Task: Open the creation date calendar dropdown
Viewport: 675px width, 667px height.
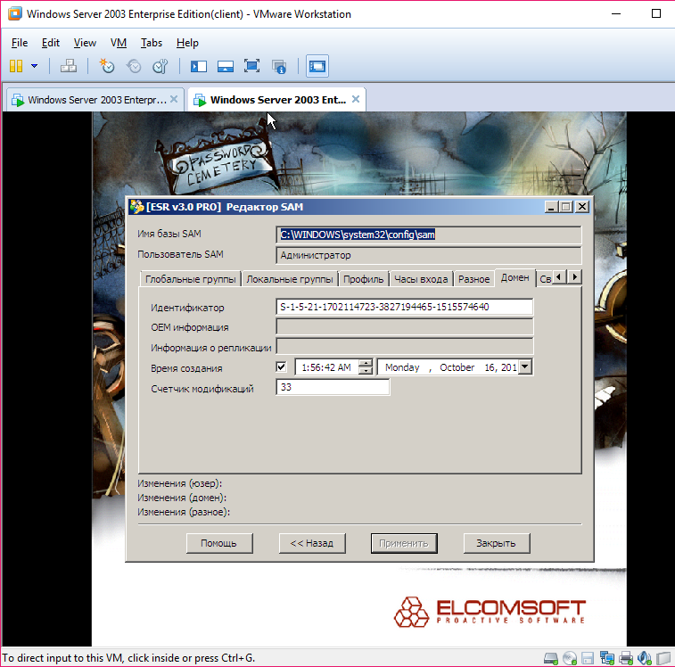Action: pos(525,366)
